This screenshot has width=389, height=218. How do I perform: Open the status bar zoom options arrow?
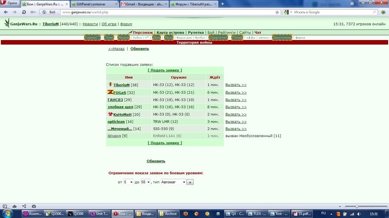click(340, 206)
